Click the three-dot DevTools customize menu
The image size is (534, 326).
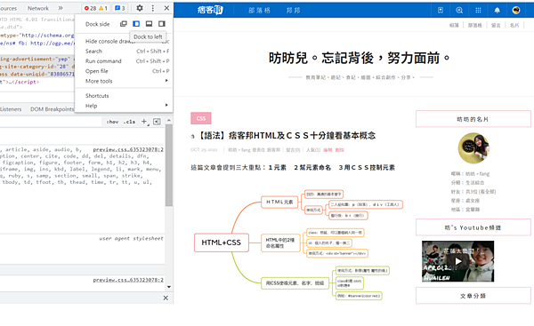(152, 8)
